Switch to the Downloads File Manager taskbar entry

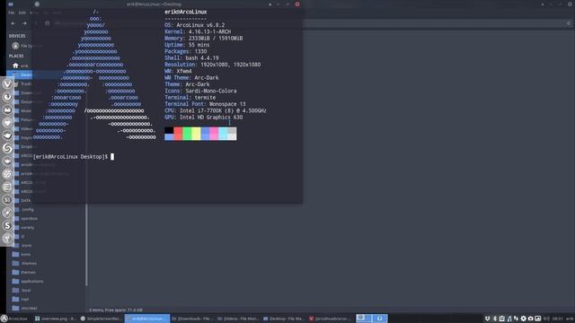pyautogui.click(x=192, y=319)
